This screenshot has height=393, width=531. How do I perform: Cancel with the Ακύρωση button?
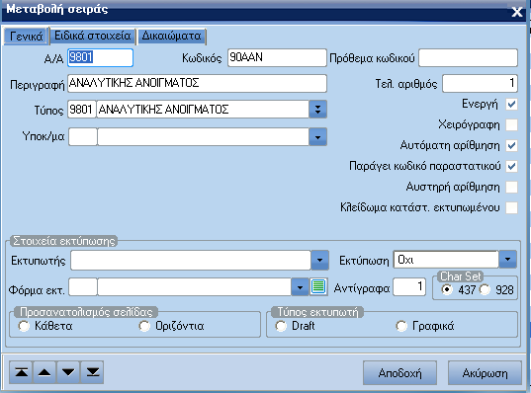coord(485,373)
